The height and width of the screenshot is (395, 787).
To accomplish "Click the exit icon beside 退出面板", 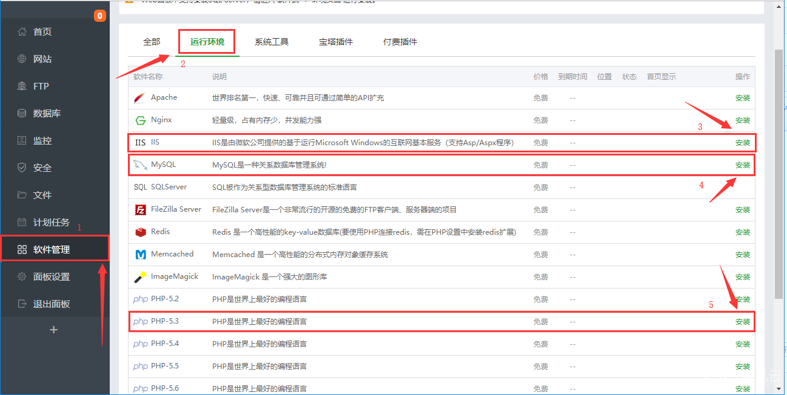I will click(x=22, y=304).
